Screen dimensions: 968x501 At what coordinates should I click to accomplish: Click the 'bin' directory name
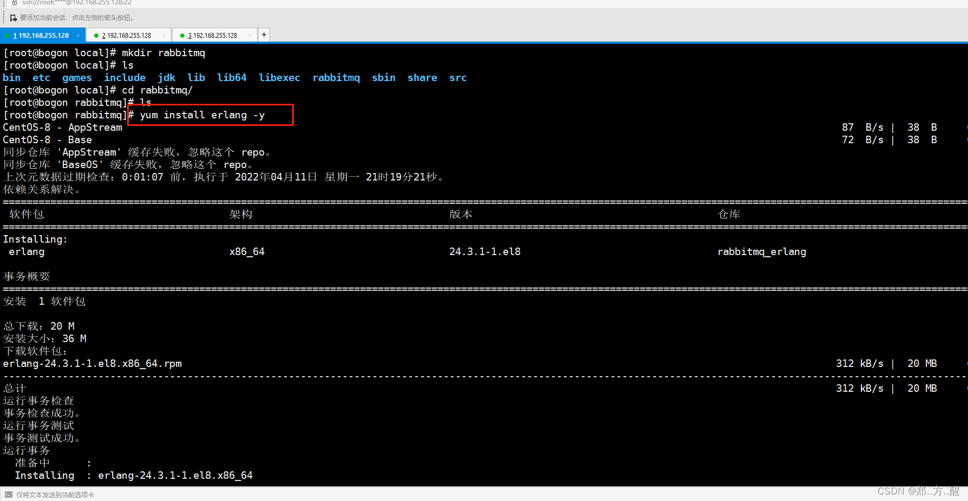pos(12,78)
